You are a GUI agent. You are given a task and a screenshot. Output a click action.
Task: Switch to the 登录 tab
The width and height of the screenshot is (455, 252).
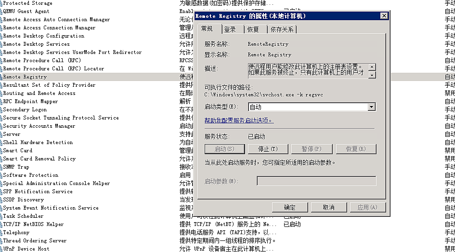click(230, 29)
